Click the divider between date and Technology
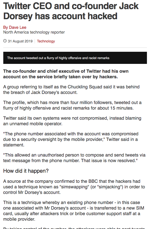The height and width of the screenshot is (229, 152). pyautogui.click(x=35, y=41)
